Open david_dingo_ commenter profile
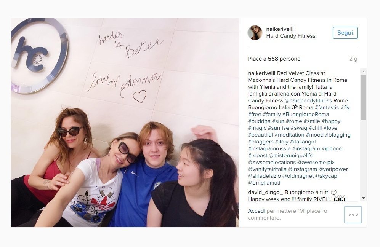The image size is (380, 247). point(265,192)
